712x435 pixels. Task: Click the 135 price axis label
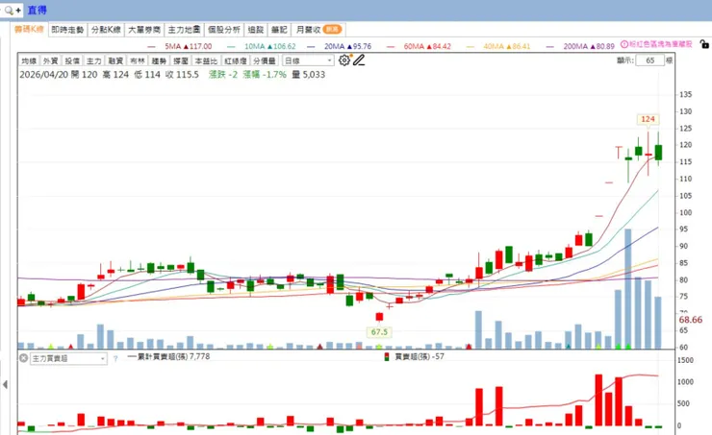point(686,95)
